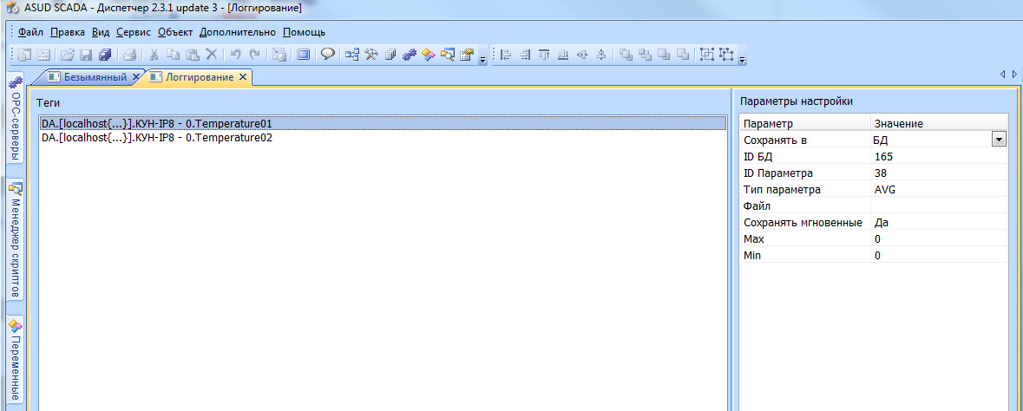
Task: Expand main toolbar overflow options arrow
Action: 482,59
